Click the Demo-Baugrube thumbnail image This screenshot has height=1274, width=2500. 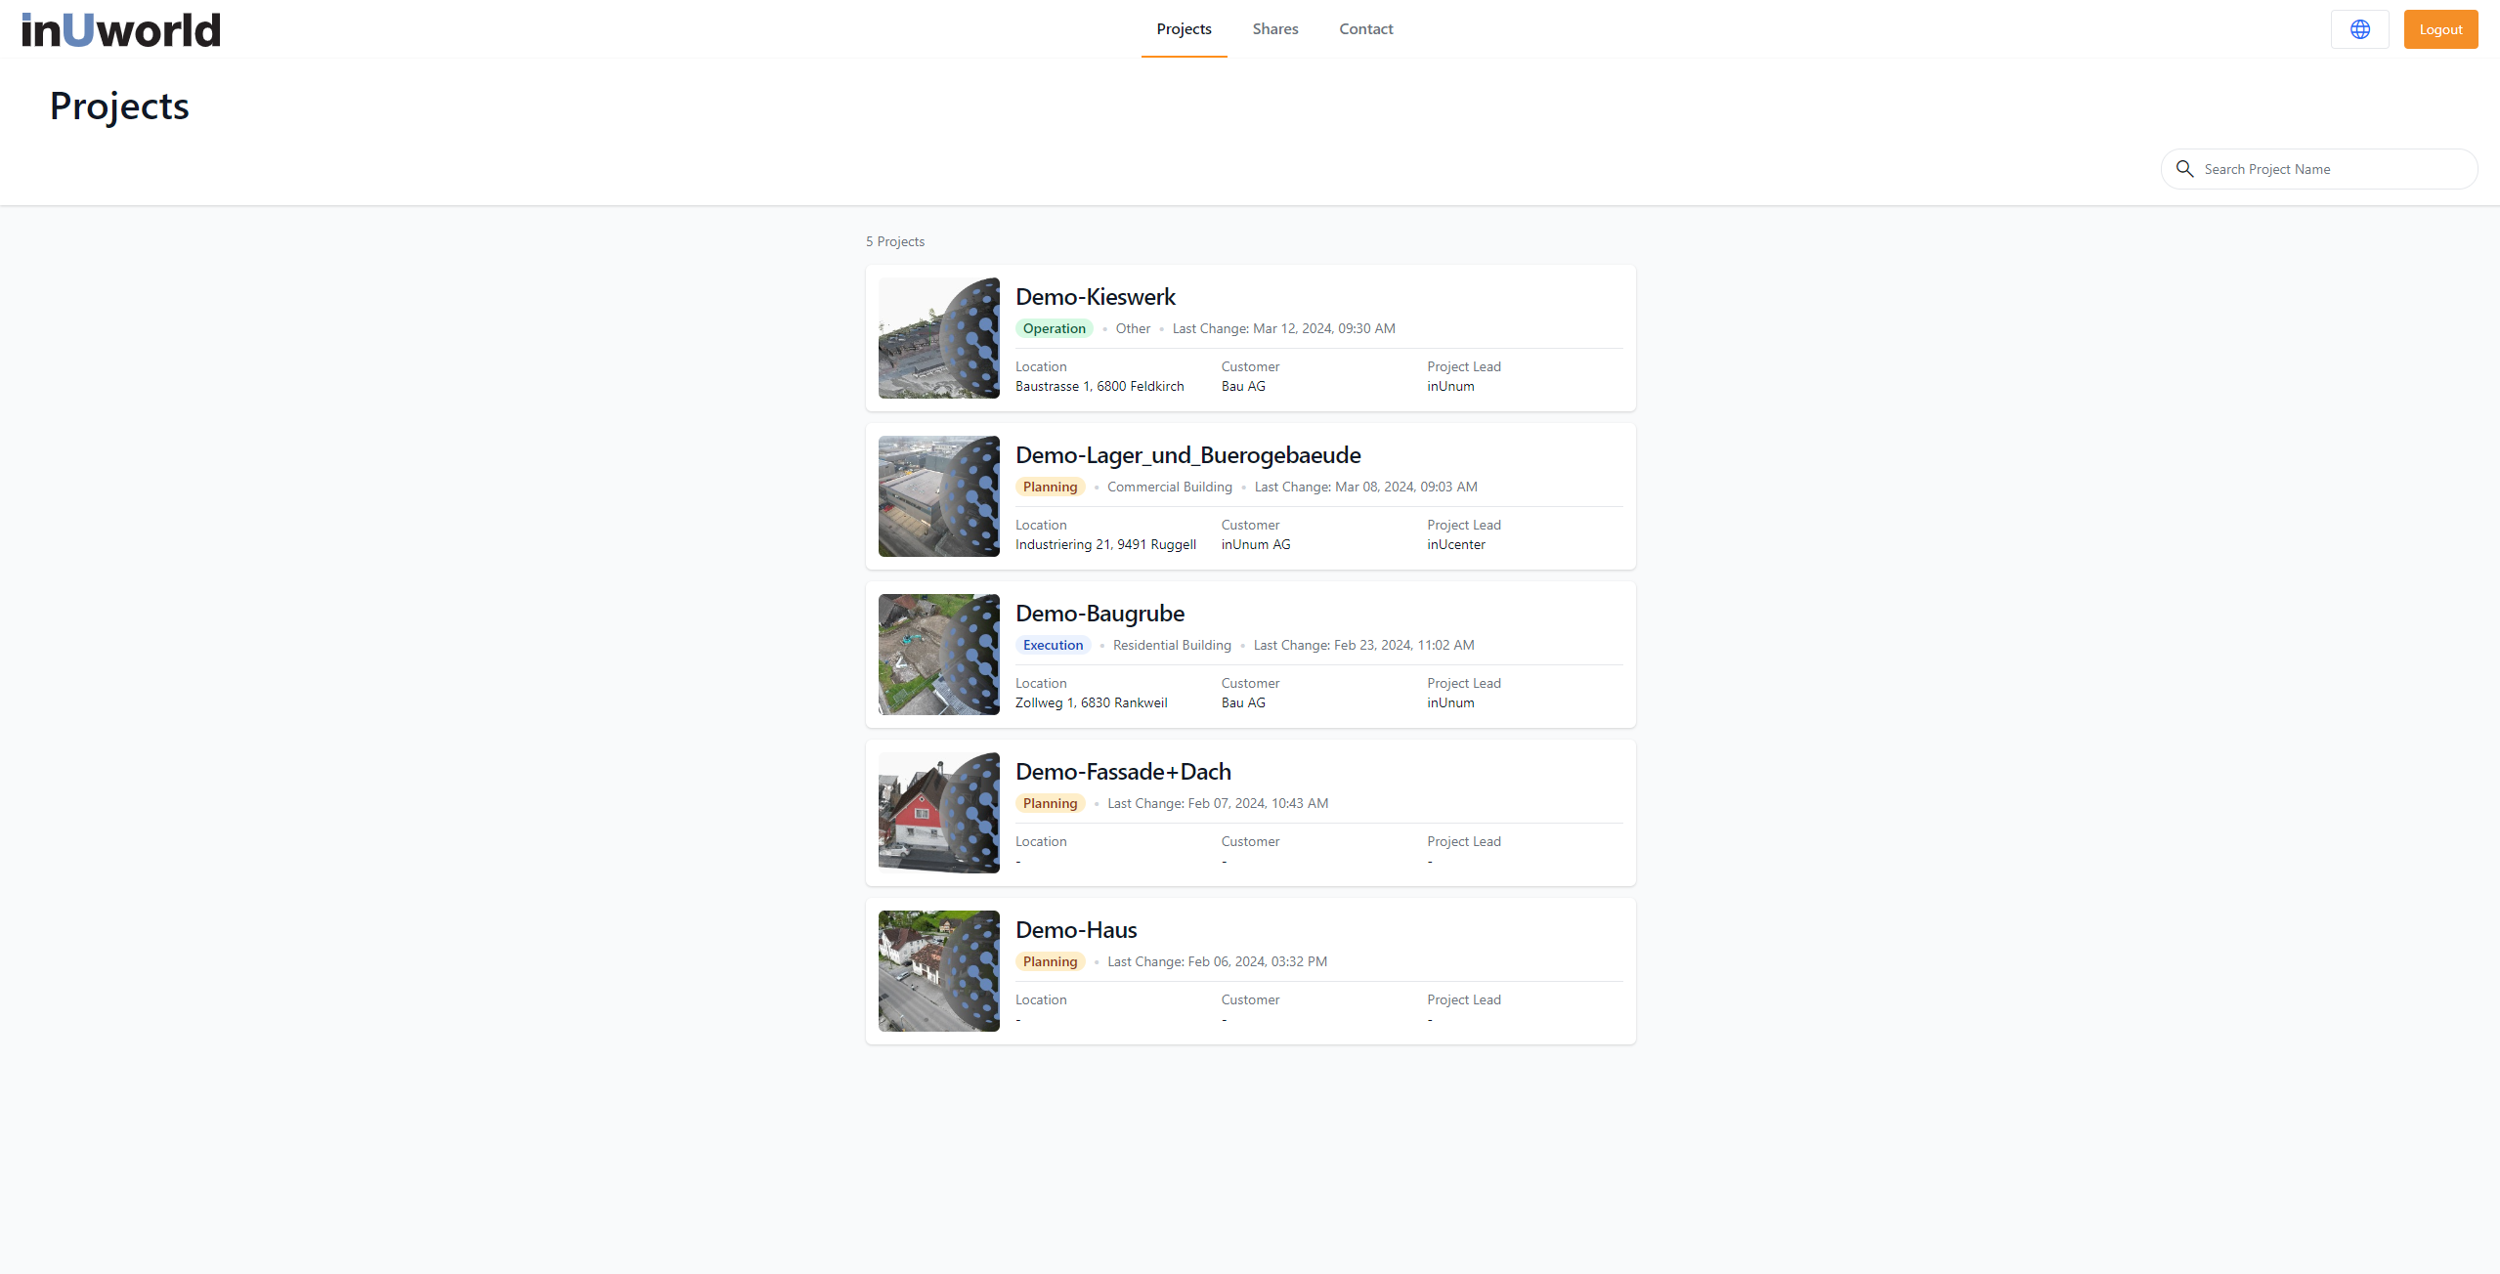(x=938, y=655)
